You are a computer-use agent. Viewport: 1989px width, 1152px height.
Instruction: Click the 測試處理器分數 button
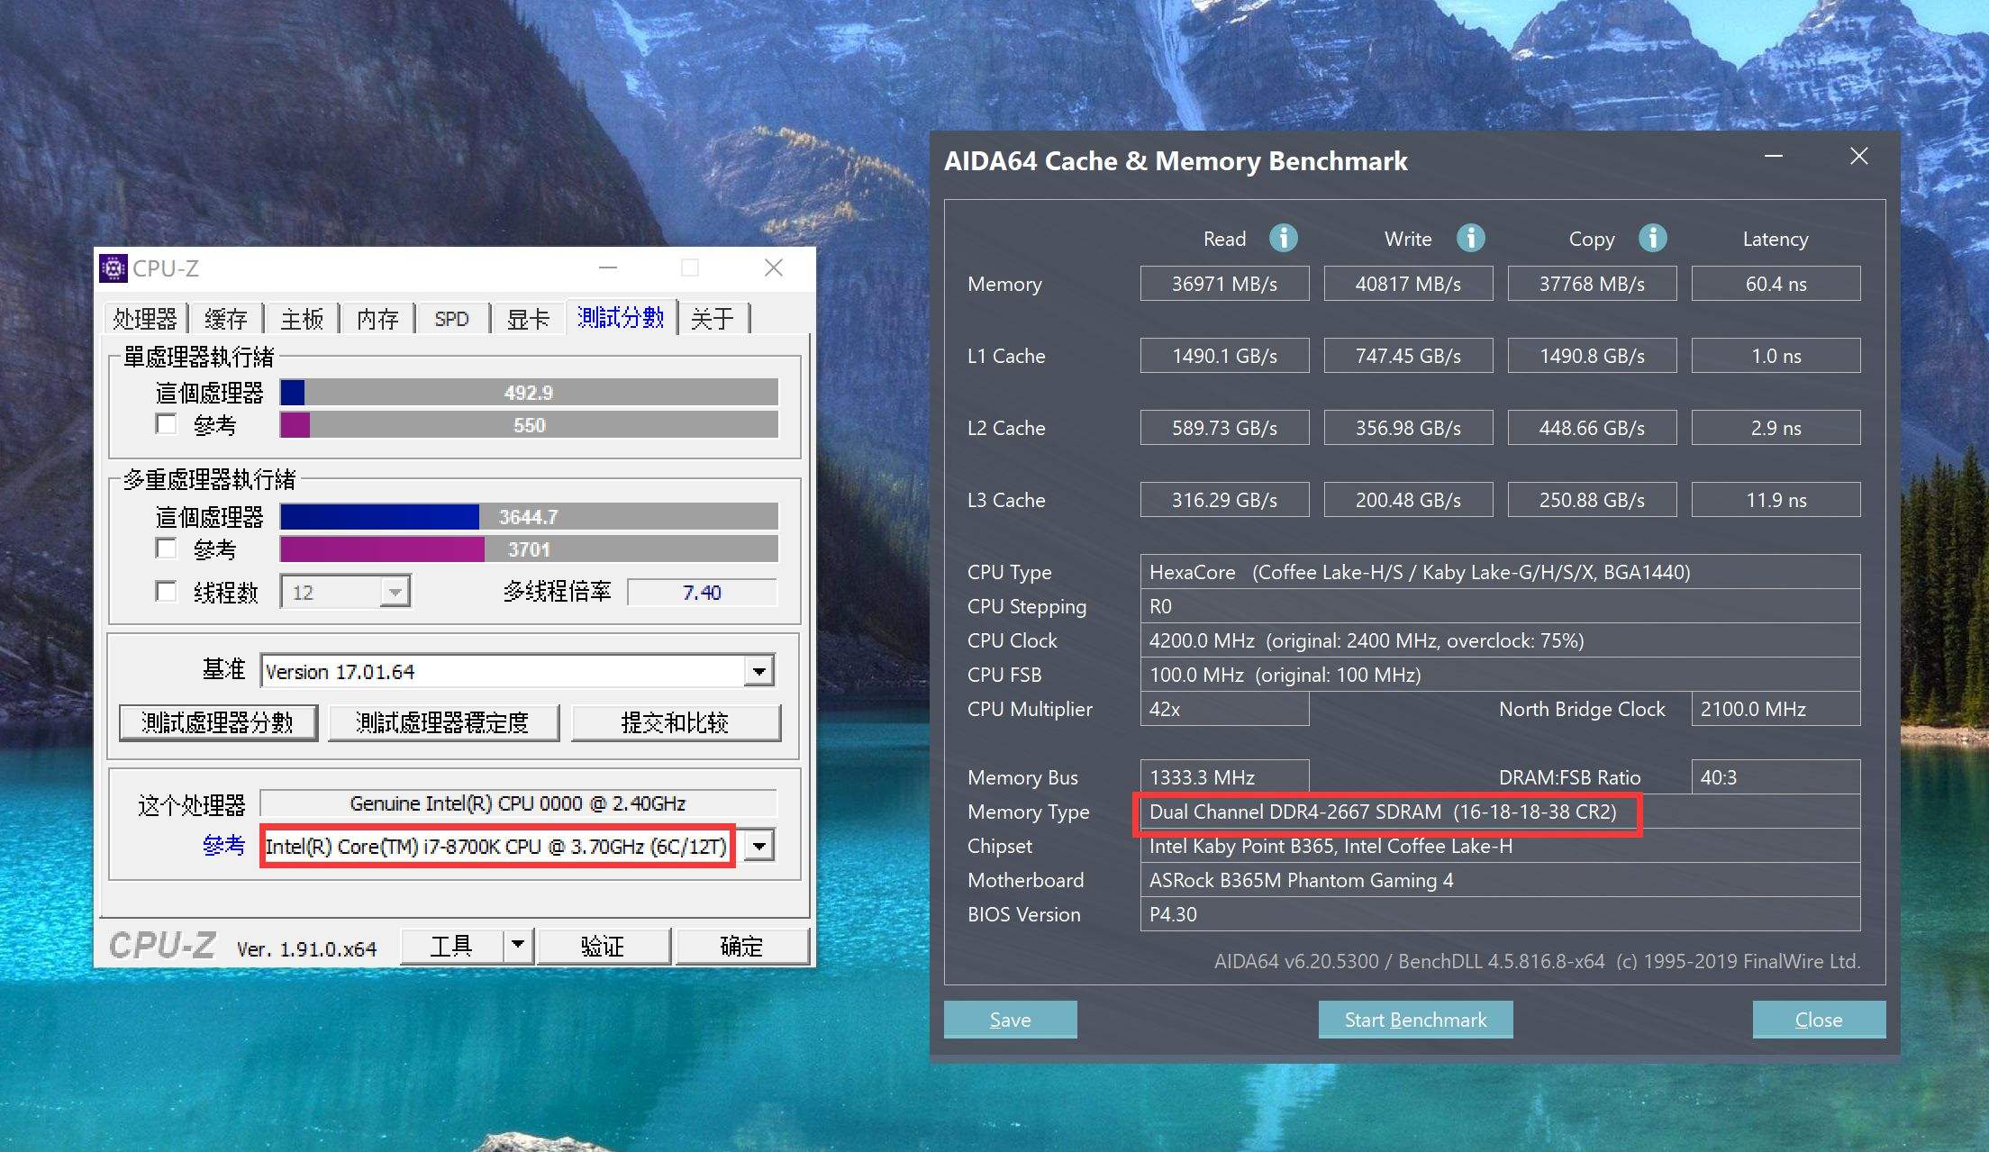point(218,722)
